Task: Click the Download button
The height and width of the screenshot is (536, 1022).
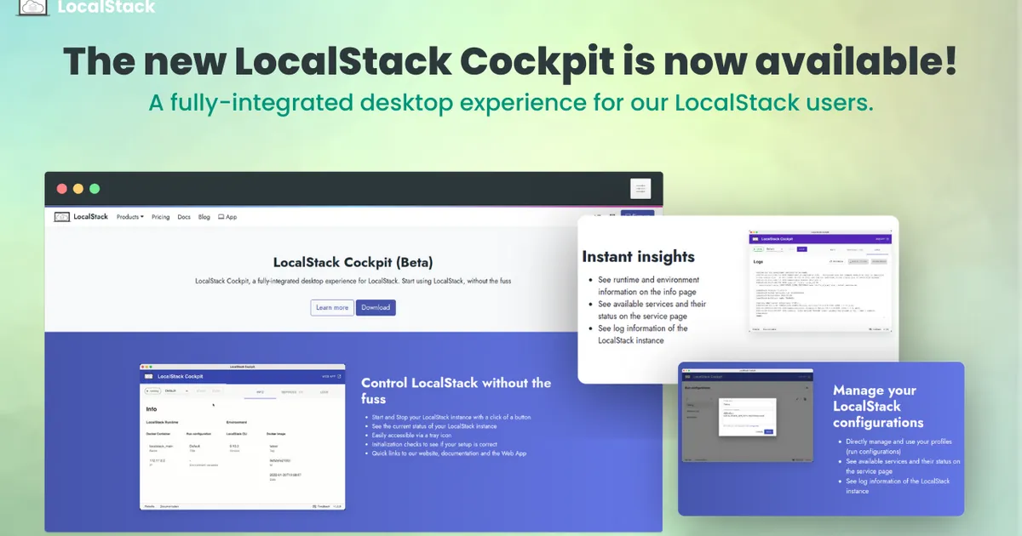Action: [x=376, y=307]
